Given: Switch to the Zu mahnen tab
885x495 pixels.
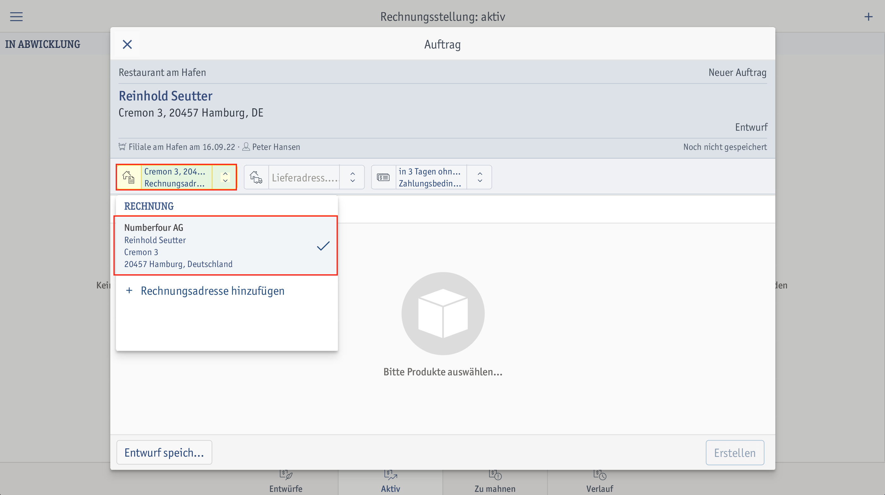Looking at the screenshot, I should coord(495,482).
